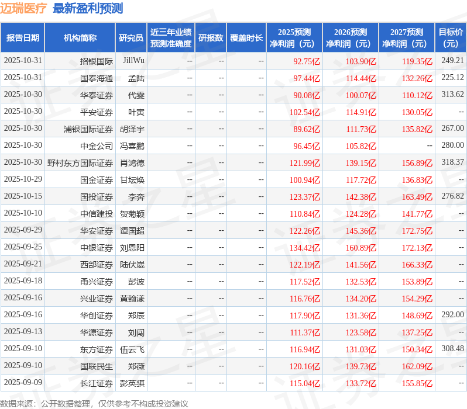
Task: Click analyst name 陆伏崴
Action: click(x=132, y=265)
